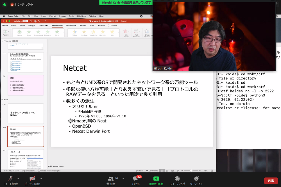The width and height of the screenshot is (281, 187).
Task: Apply the Spin emphasis effect
Action: click(x=112, y=33)
